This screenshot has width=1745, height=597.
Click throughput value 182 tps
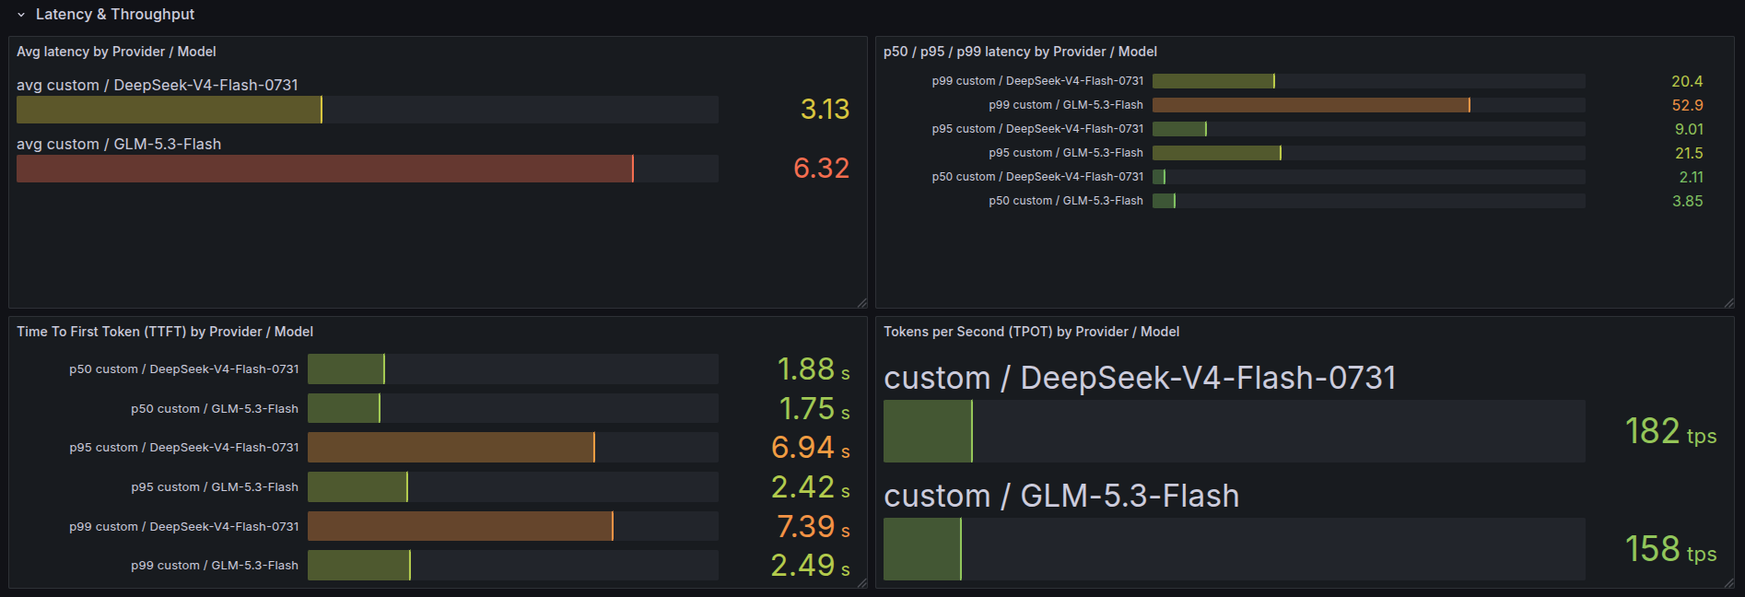tap(1670, 431)
